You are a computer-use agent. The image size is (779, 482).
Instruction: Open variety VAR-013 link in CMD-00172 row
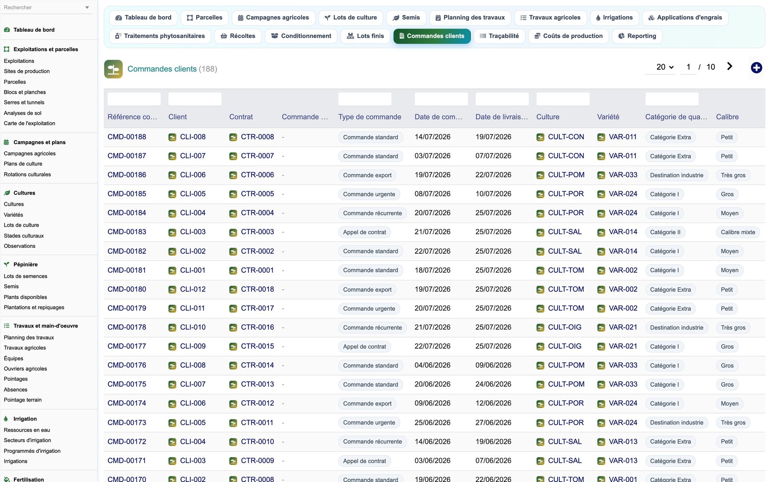tap(623, 442)
